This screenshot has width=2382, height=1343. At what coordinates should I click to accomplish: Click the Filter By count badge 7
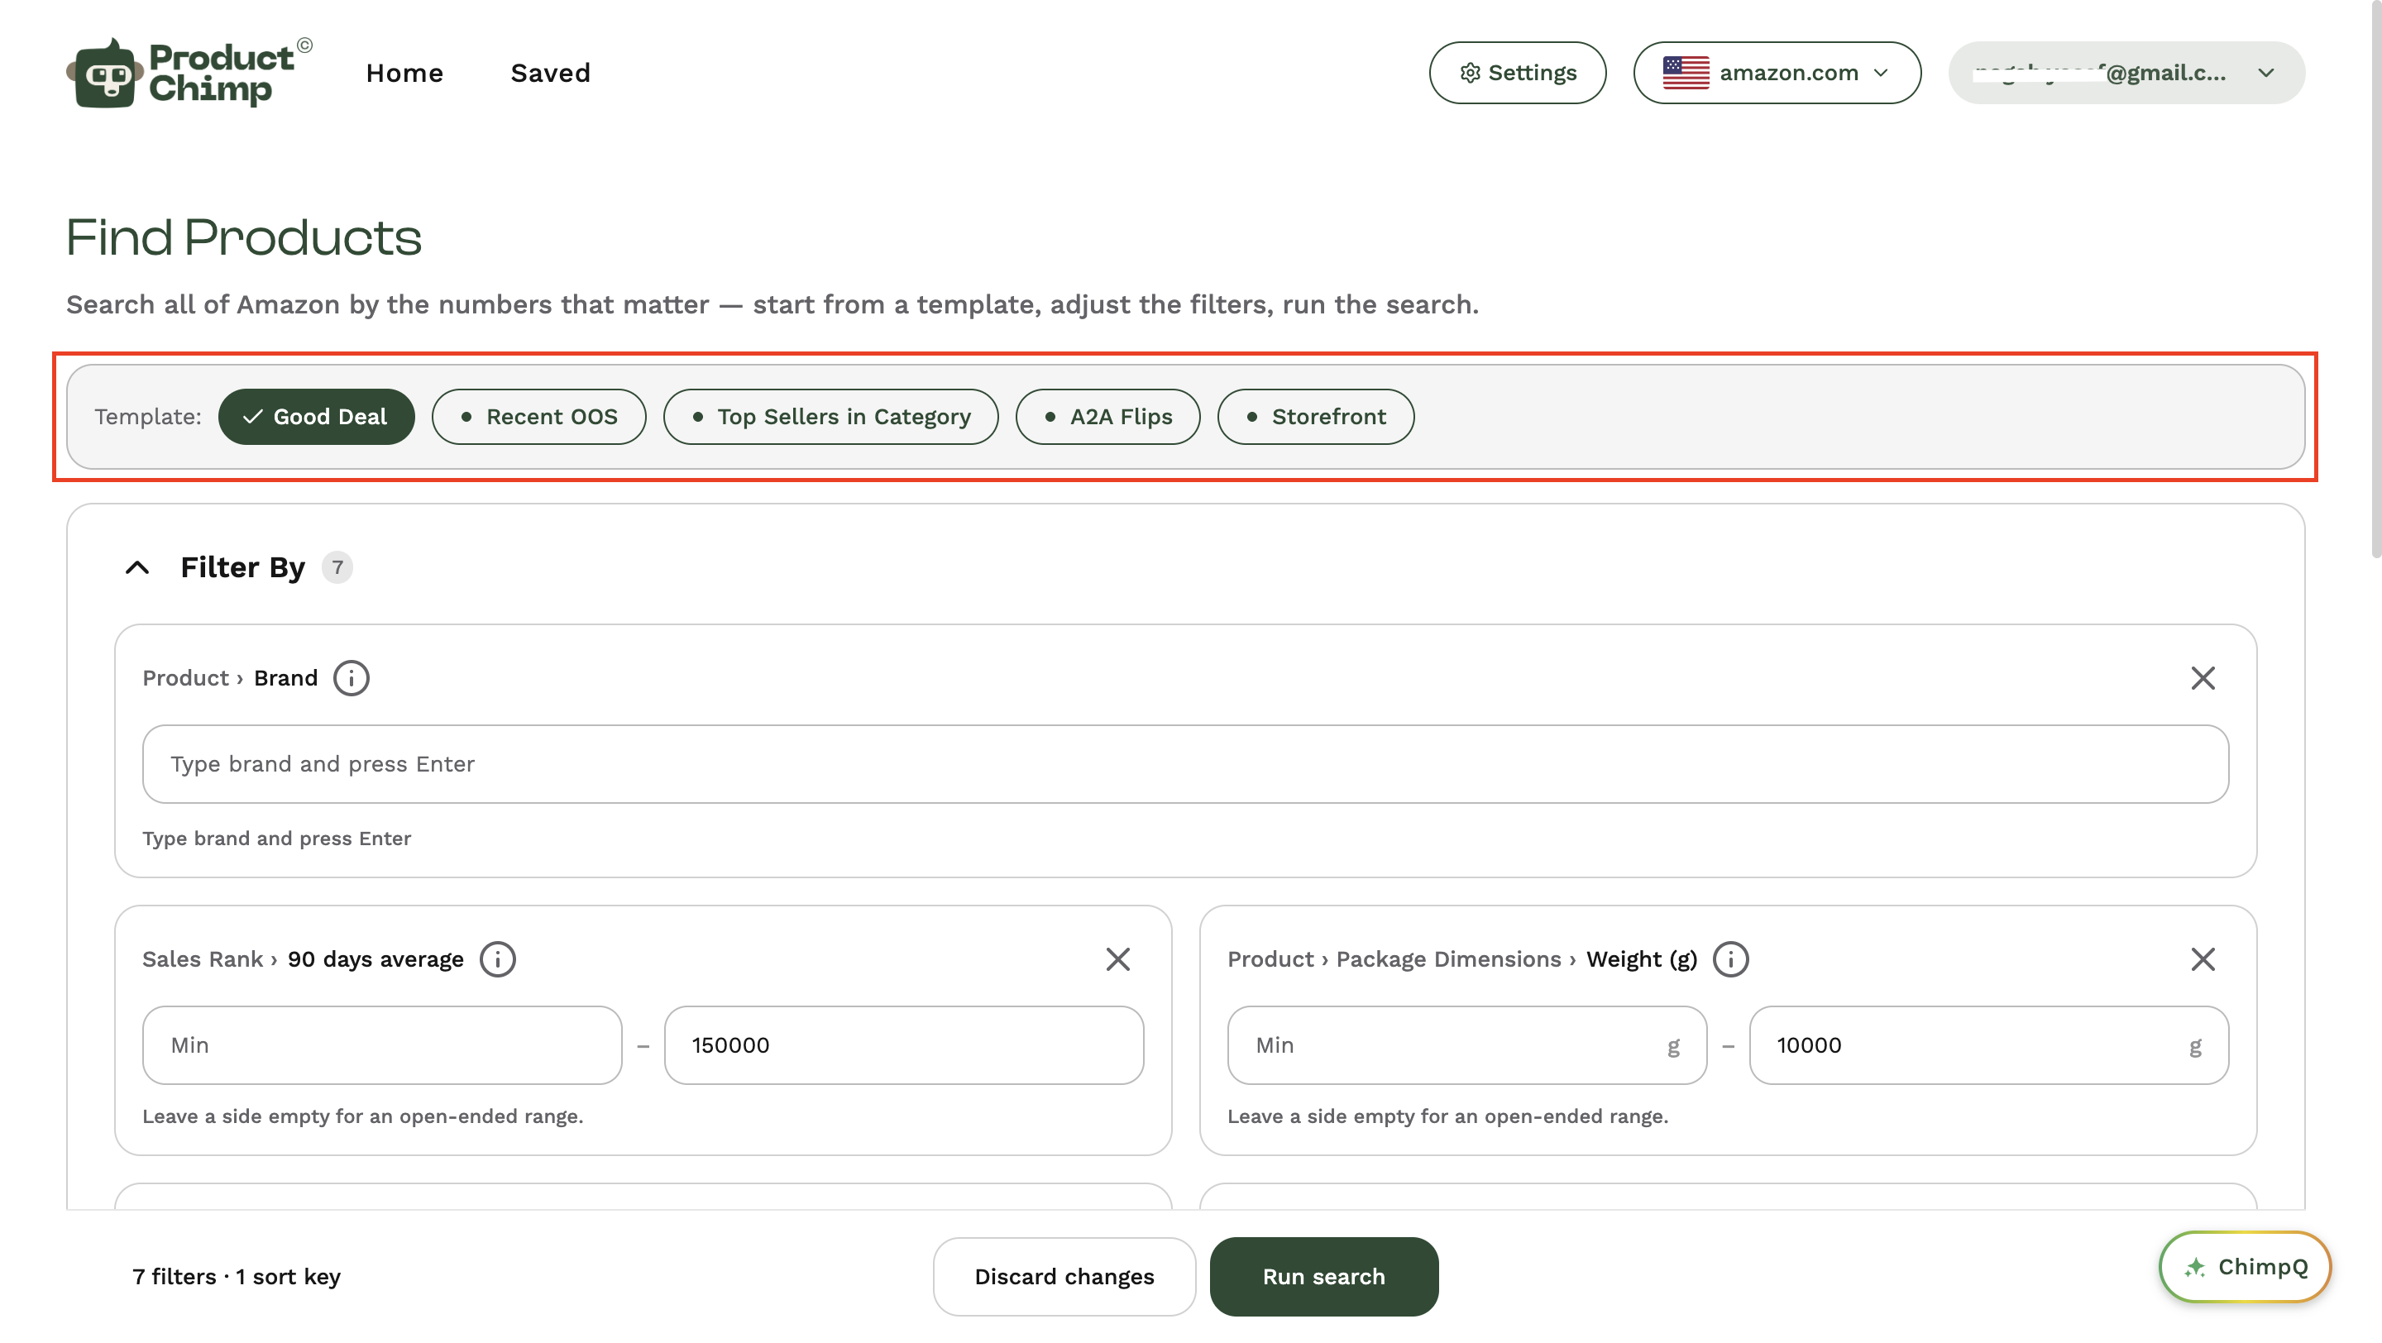click(337, 567)
